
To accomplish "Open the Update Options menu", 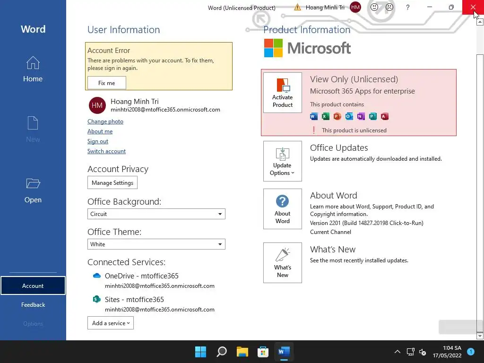I will [283, 161].
